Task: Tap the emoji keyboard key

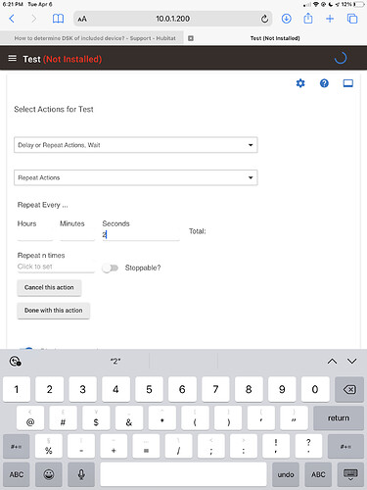Action: (x=49, y=474)
